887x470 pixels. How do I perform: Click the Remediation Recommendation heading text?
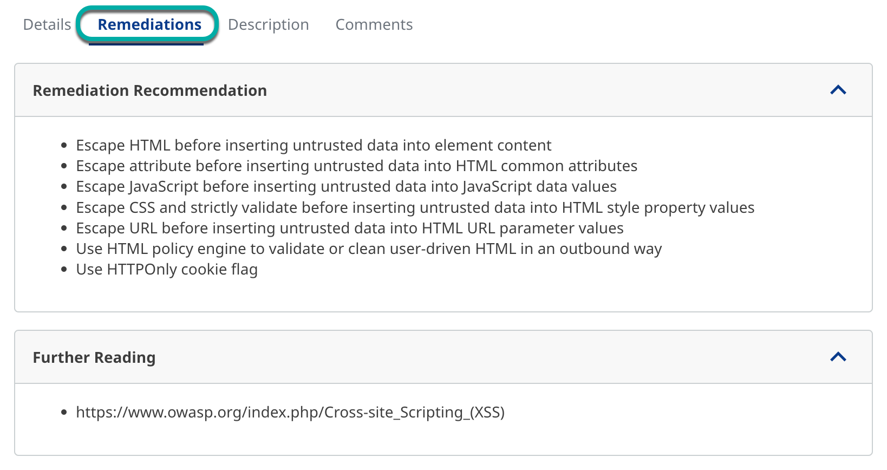point(150,90)
